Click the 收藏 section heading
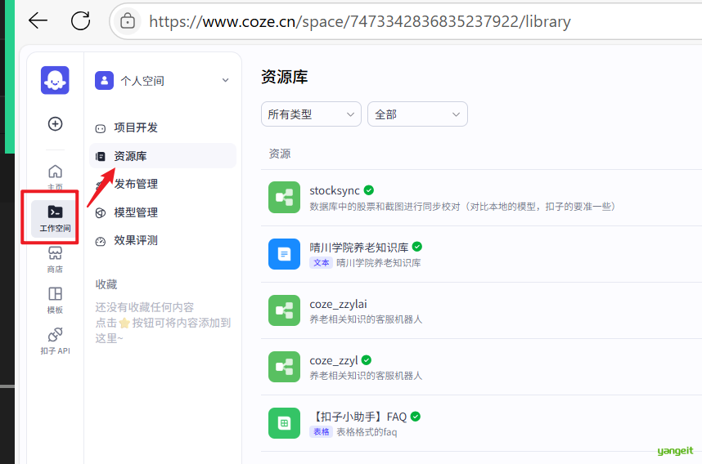This screenshot has height=464, width=702. [106, 284]
